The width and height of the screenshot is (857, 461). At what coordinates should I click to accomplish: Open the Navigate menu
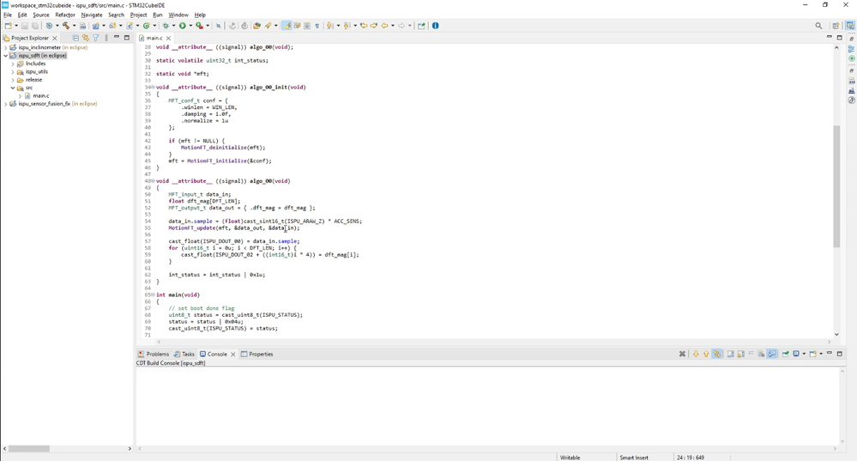pos(92,15)
